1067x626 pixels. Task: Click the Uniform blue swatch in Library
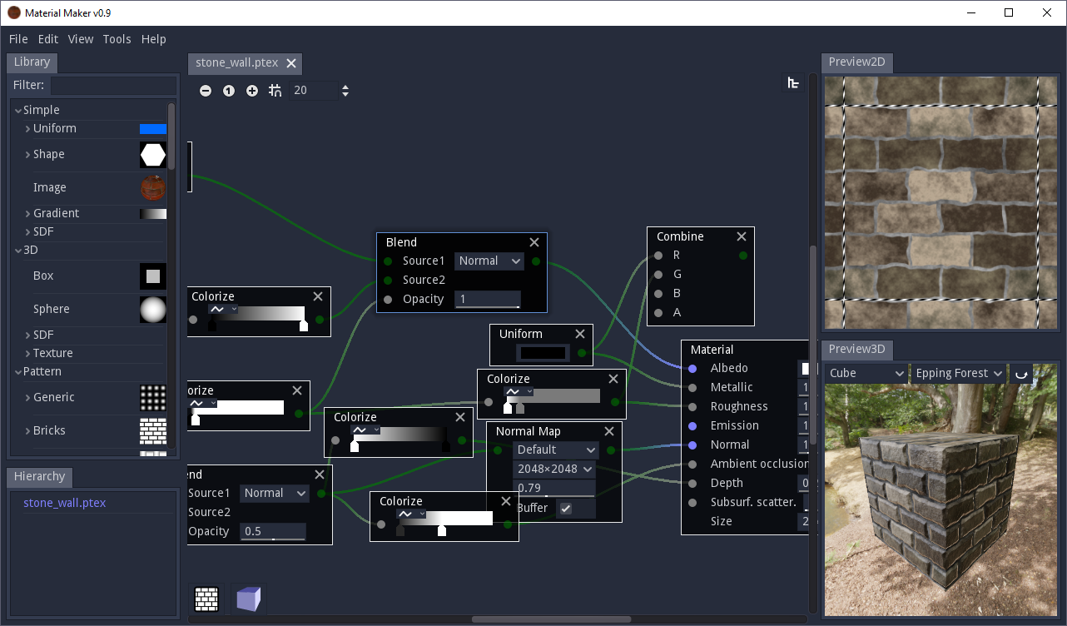point(153,129)
